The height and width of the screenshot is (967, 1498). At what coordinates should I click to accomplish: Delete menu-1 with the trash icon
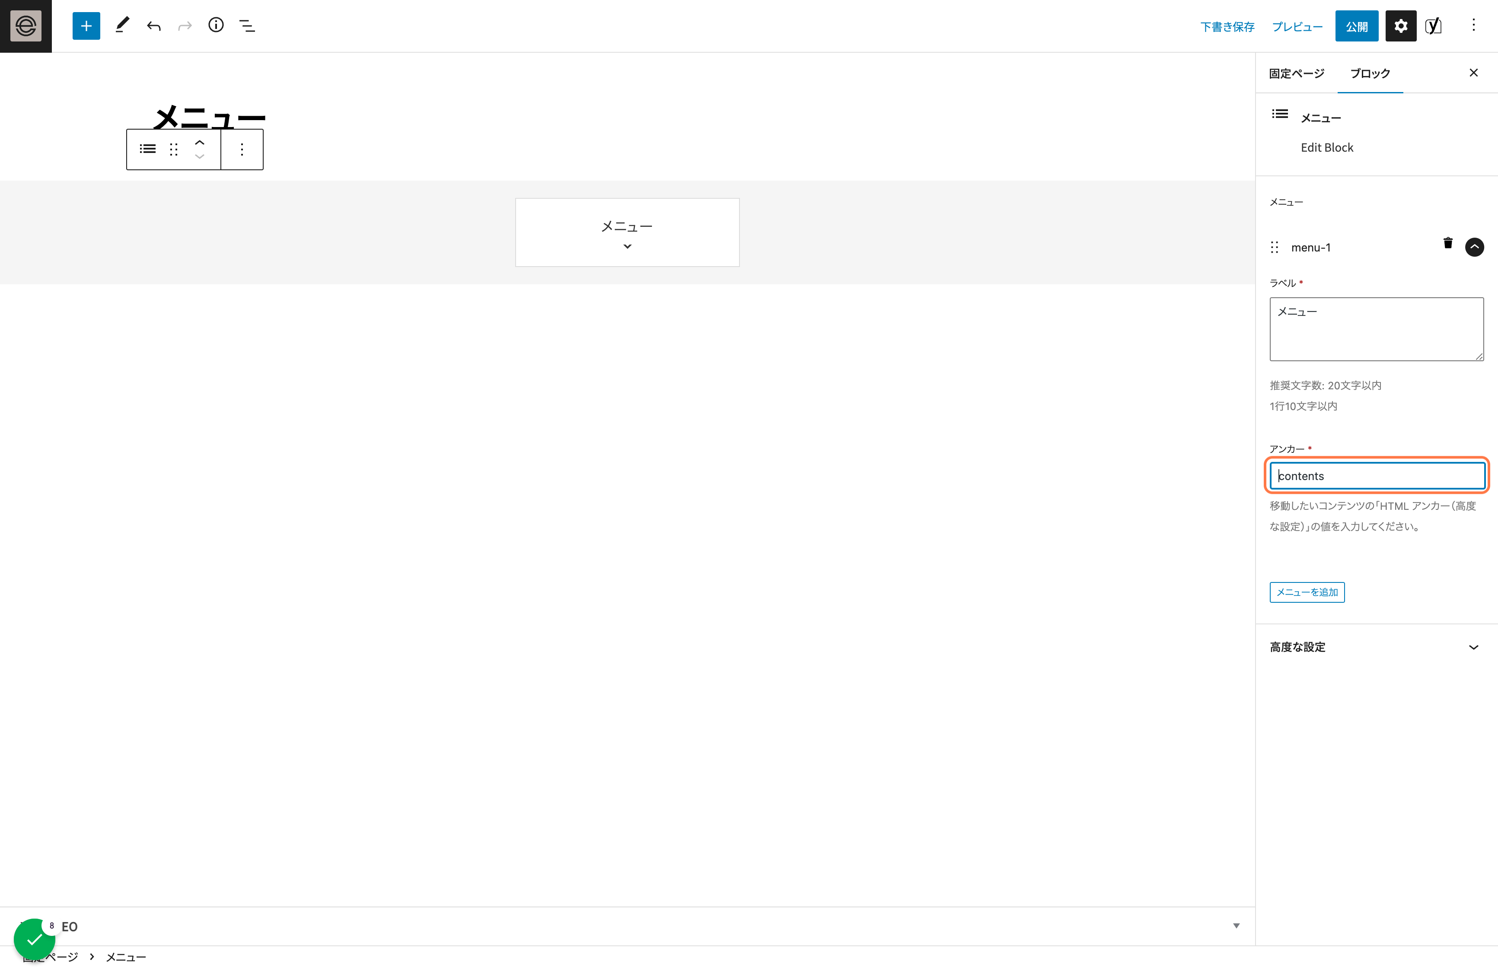click(1448, 243)
